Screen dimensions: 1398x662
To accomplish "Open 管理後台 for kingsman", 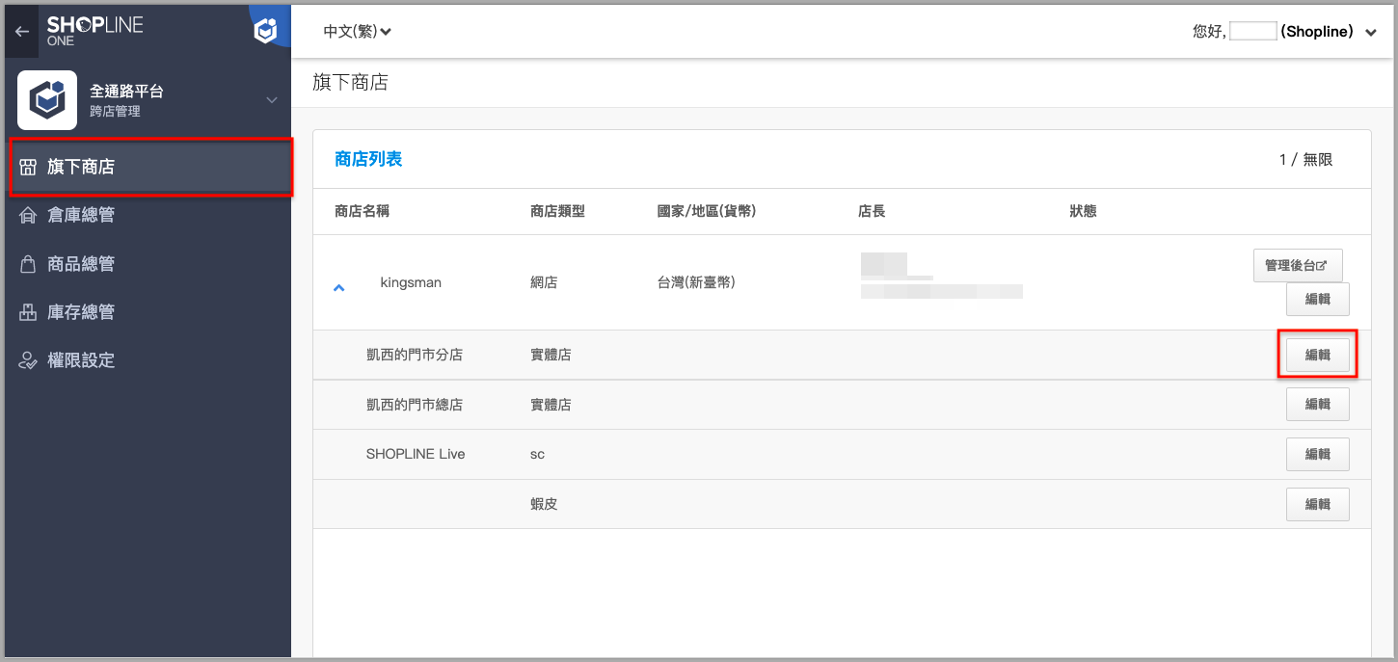I will [x=1298, y=265].
